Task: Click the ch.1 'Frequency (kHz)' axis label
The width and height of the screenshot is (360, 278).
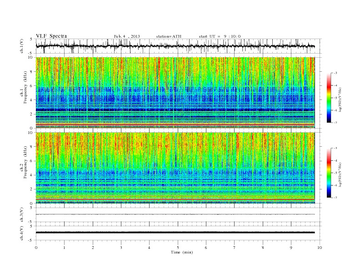Action: click(25, 87)
